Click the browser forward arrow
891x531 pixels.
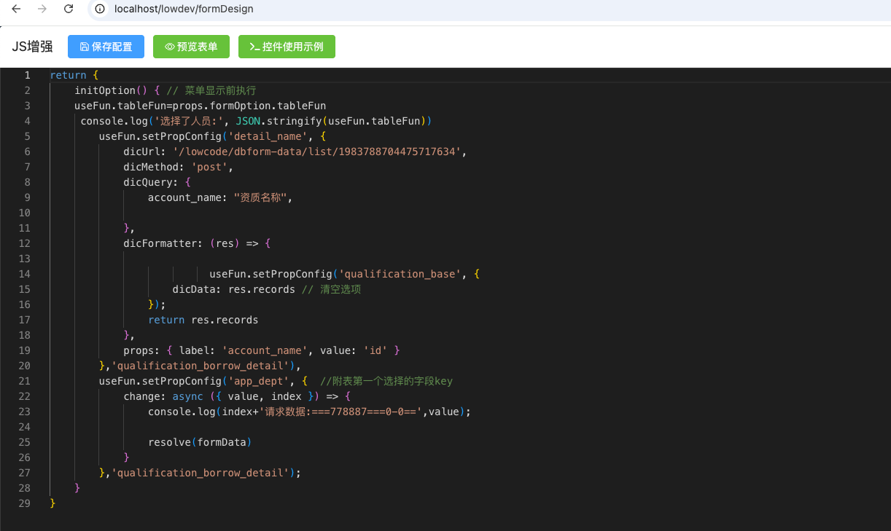[42, 9]
